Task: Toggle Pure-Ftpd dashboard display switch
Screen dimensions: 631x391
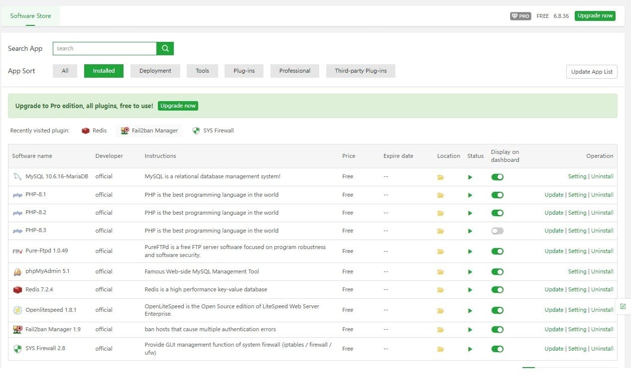Action: coord(497,252)
